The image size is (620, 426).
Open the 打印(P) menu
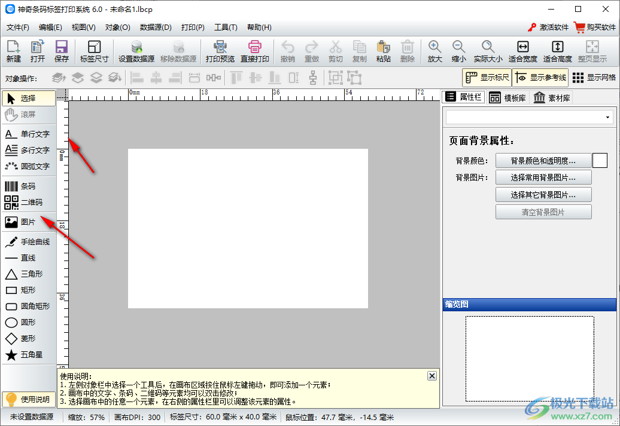(193, 27)
